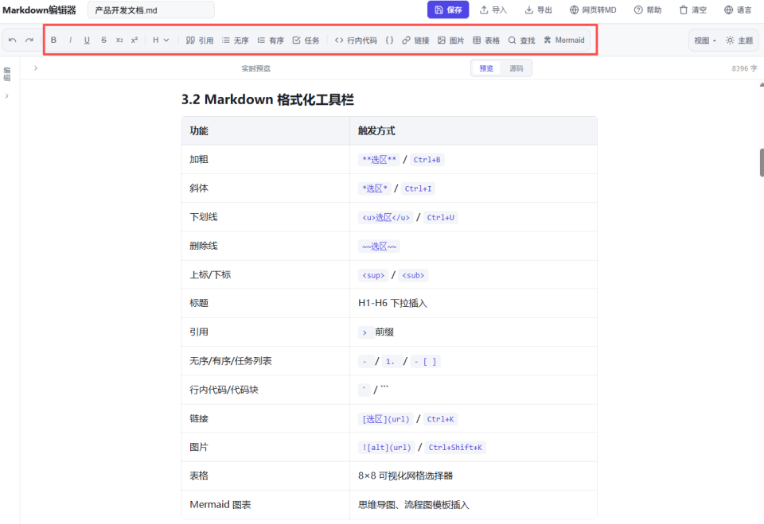
Task: Click the 导入 import button
Action: pyautogui.click(x=493, y=10)
